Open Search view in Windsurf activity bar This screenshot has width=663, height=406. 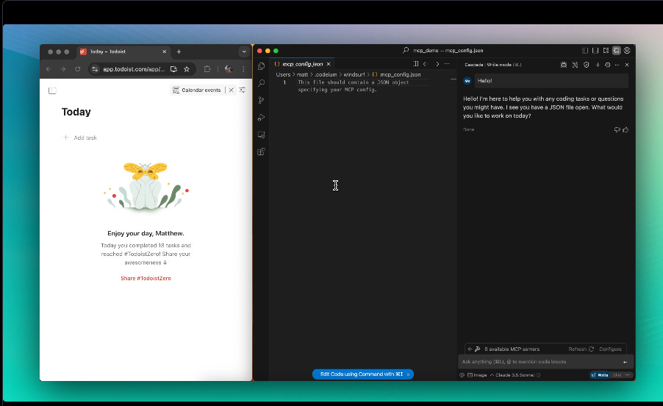[x=262, y=83]
